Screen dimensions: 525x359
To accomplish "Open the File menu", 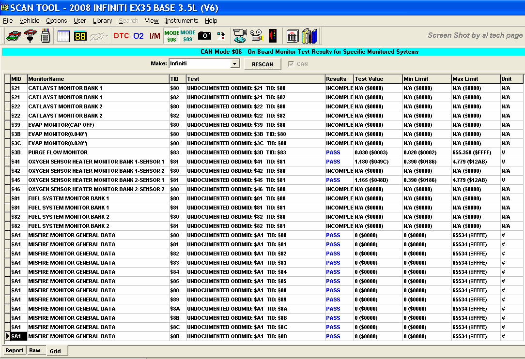I will point(8,21).
